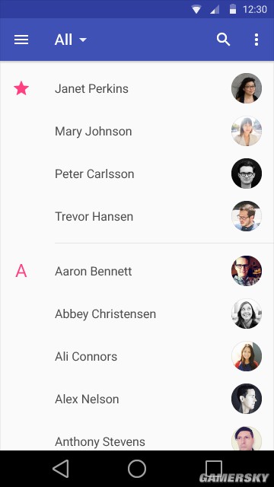Select Peter Carlsson from the list
This screenshot has height=487, width=274.
[137, 173]
